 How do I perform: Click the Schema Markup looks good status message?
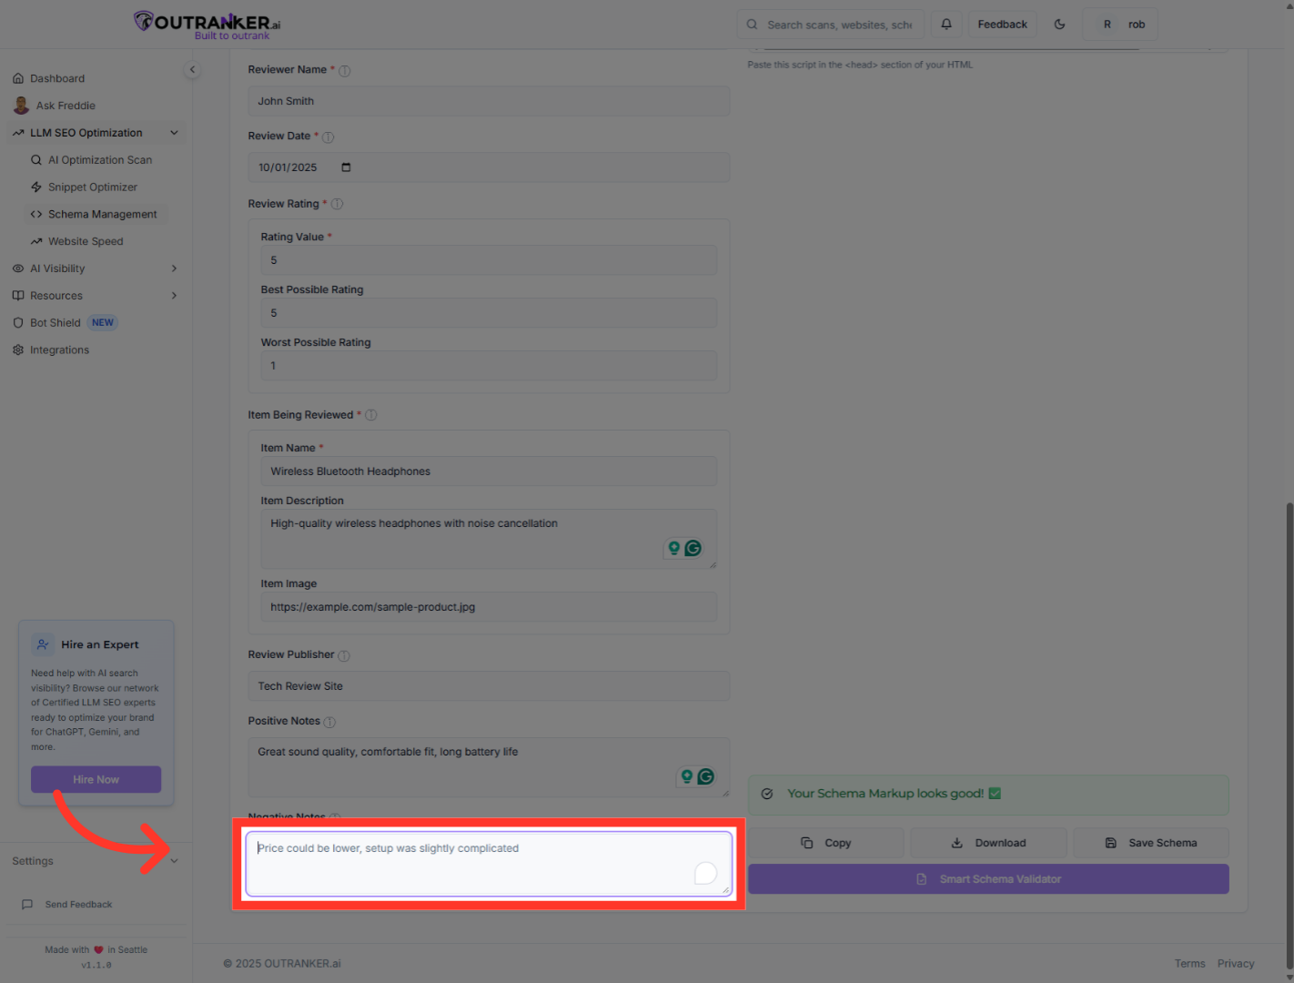pyautogui.click(x=988, y=795)
